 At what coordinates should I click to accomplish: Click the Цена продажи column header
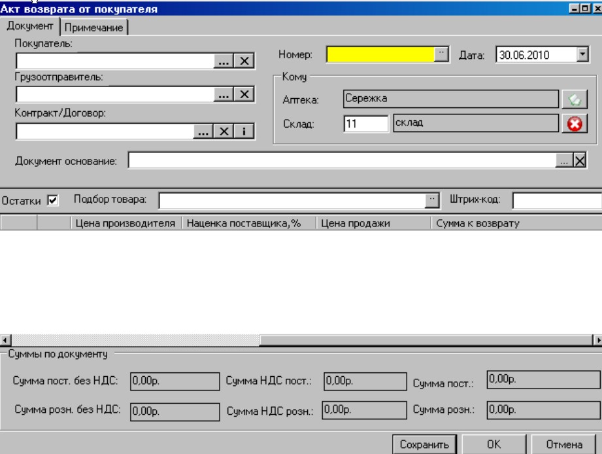(373, 224)
